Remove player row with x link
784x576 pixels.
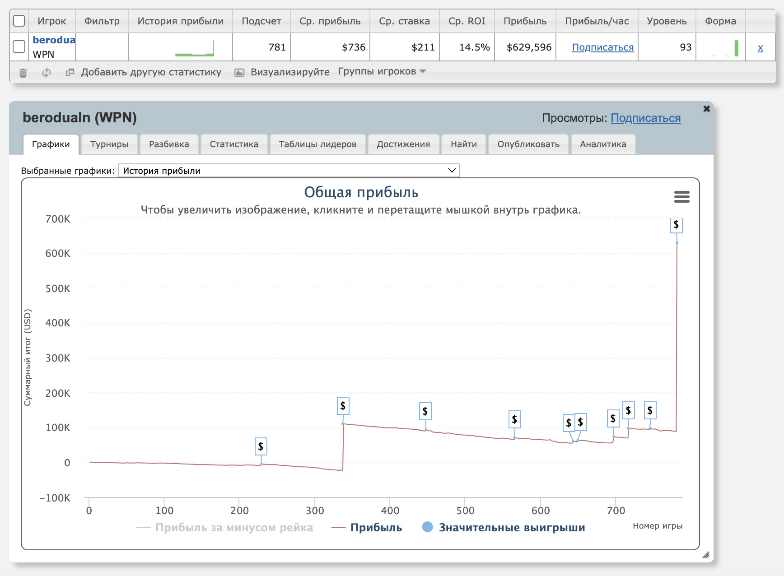pos(760,48)
